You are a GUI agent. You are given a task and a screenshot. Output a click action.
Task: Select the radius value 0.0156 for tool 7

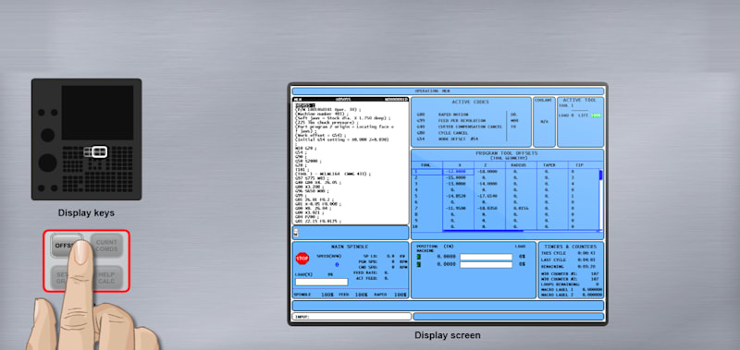[x=521, y=208]
